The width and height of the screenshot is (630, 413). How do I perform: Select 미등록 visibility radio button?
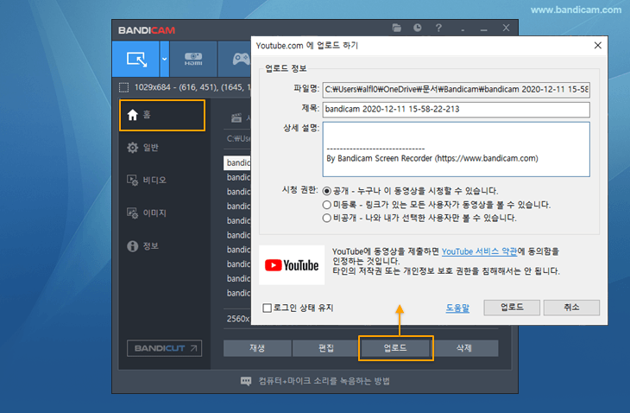click(327, 205)
